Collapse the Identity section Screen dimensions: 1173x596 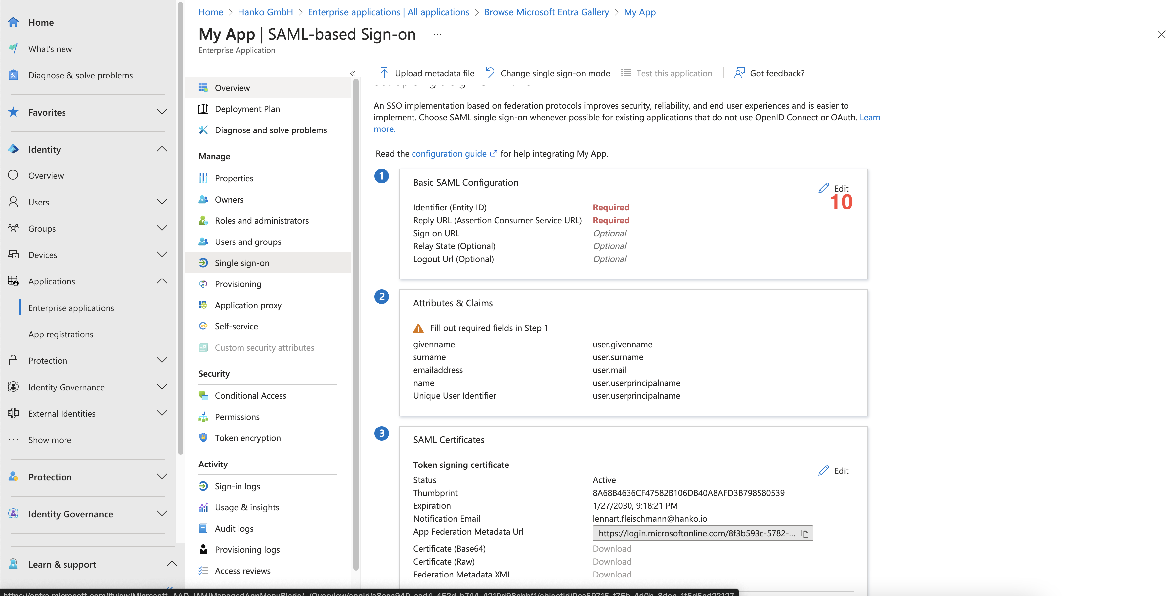[x=162, y=149]
